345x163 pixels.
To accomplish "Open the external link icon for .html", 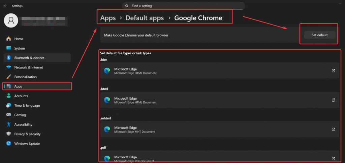I will 333,100.
